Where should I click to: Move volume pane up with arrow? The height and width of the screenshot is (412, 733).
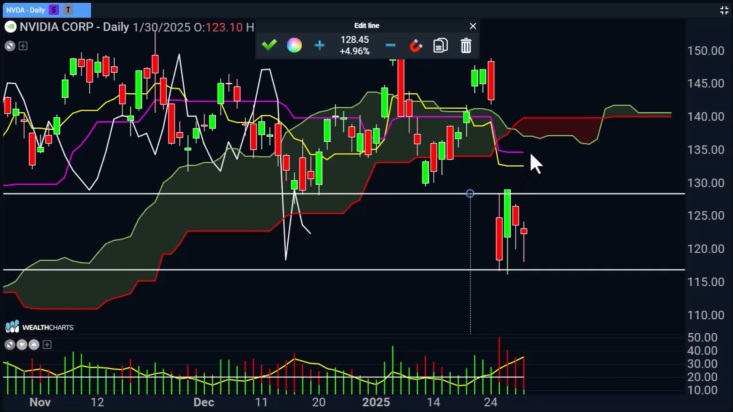pyautogui.click(x=34, y=345)
